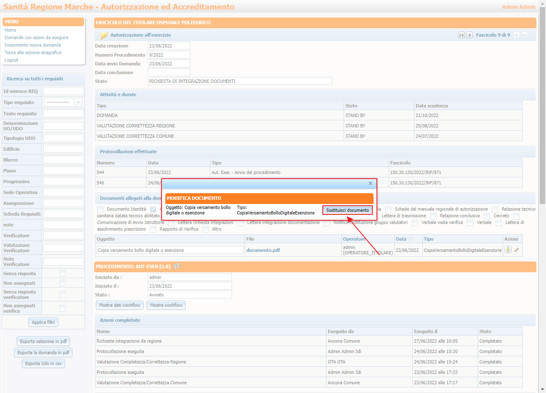The height and width of the screenshot is (393, 546).
Task: Click the Id univoco REQ input field
Action: [x=64, y=91]
